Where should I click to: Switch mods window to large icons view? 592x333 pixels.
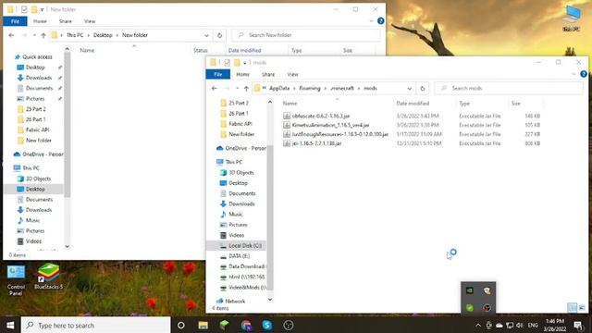(x=582, y=308)
